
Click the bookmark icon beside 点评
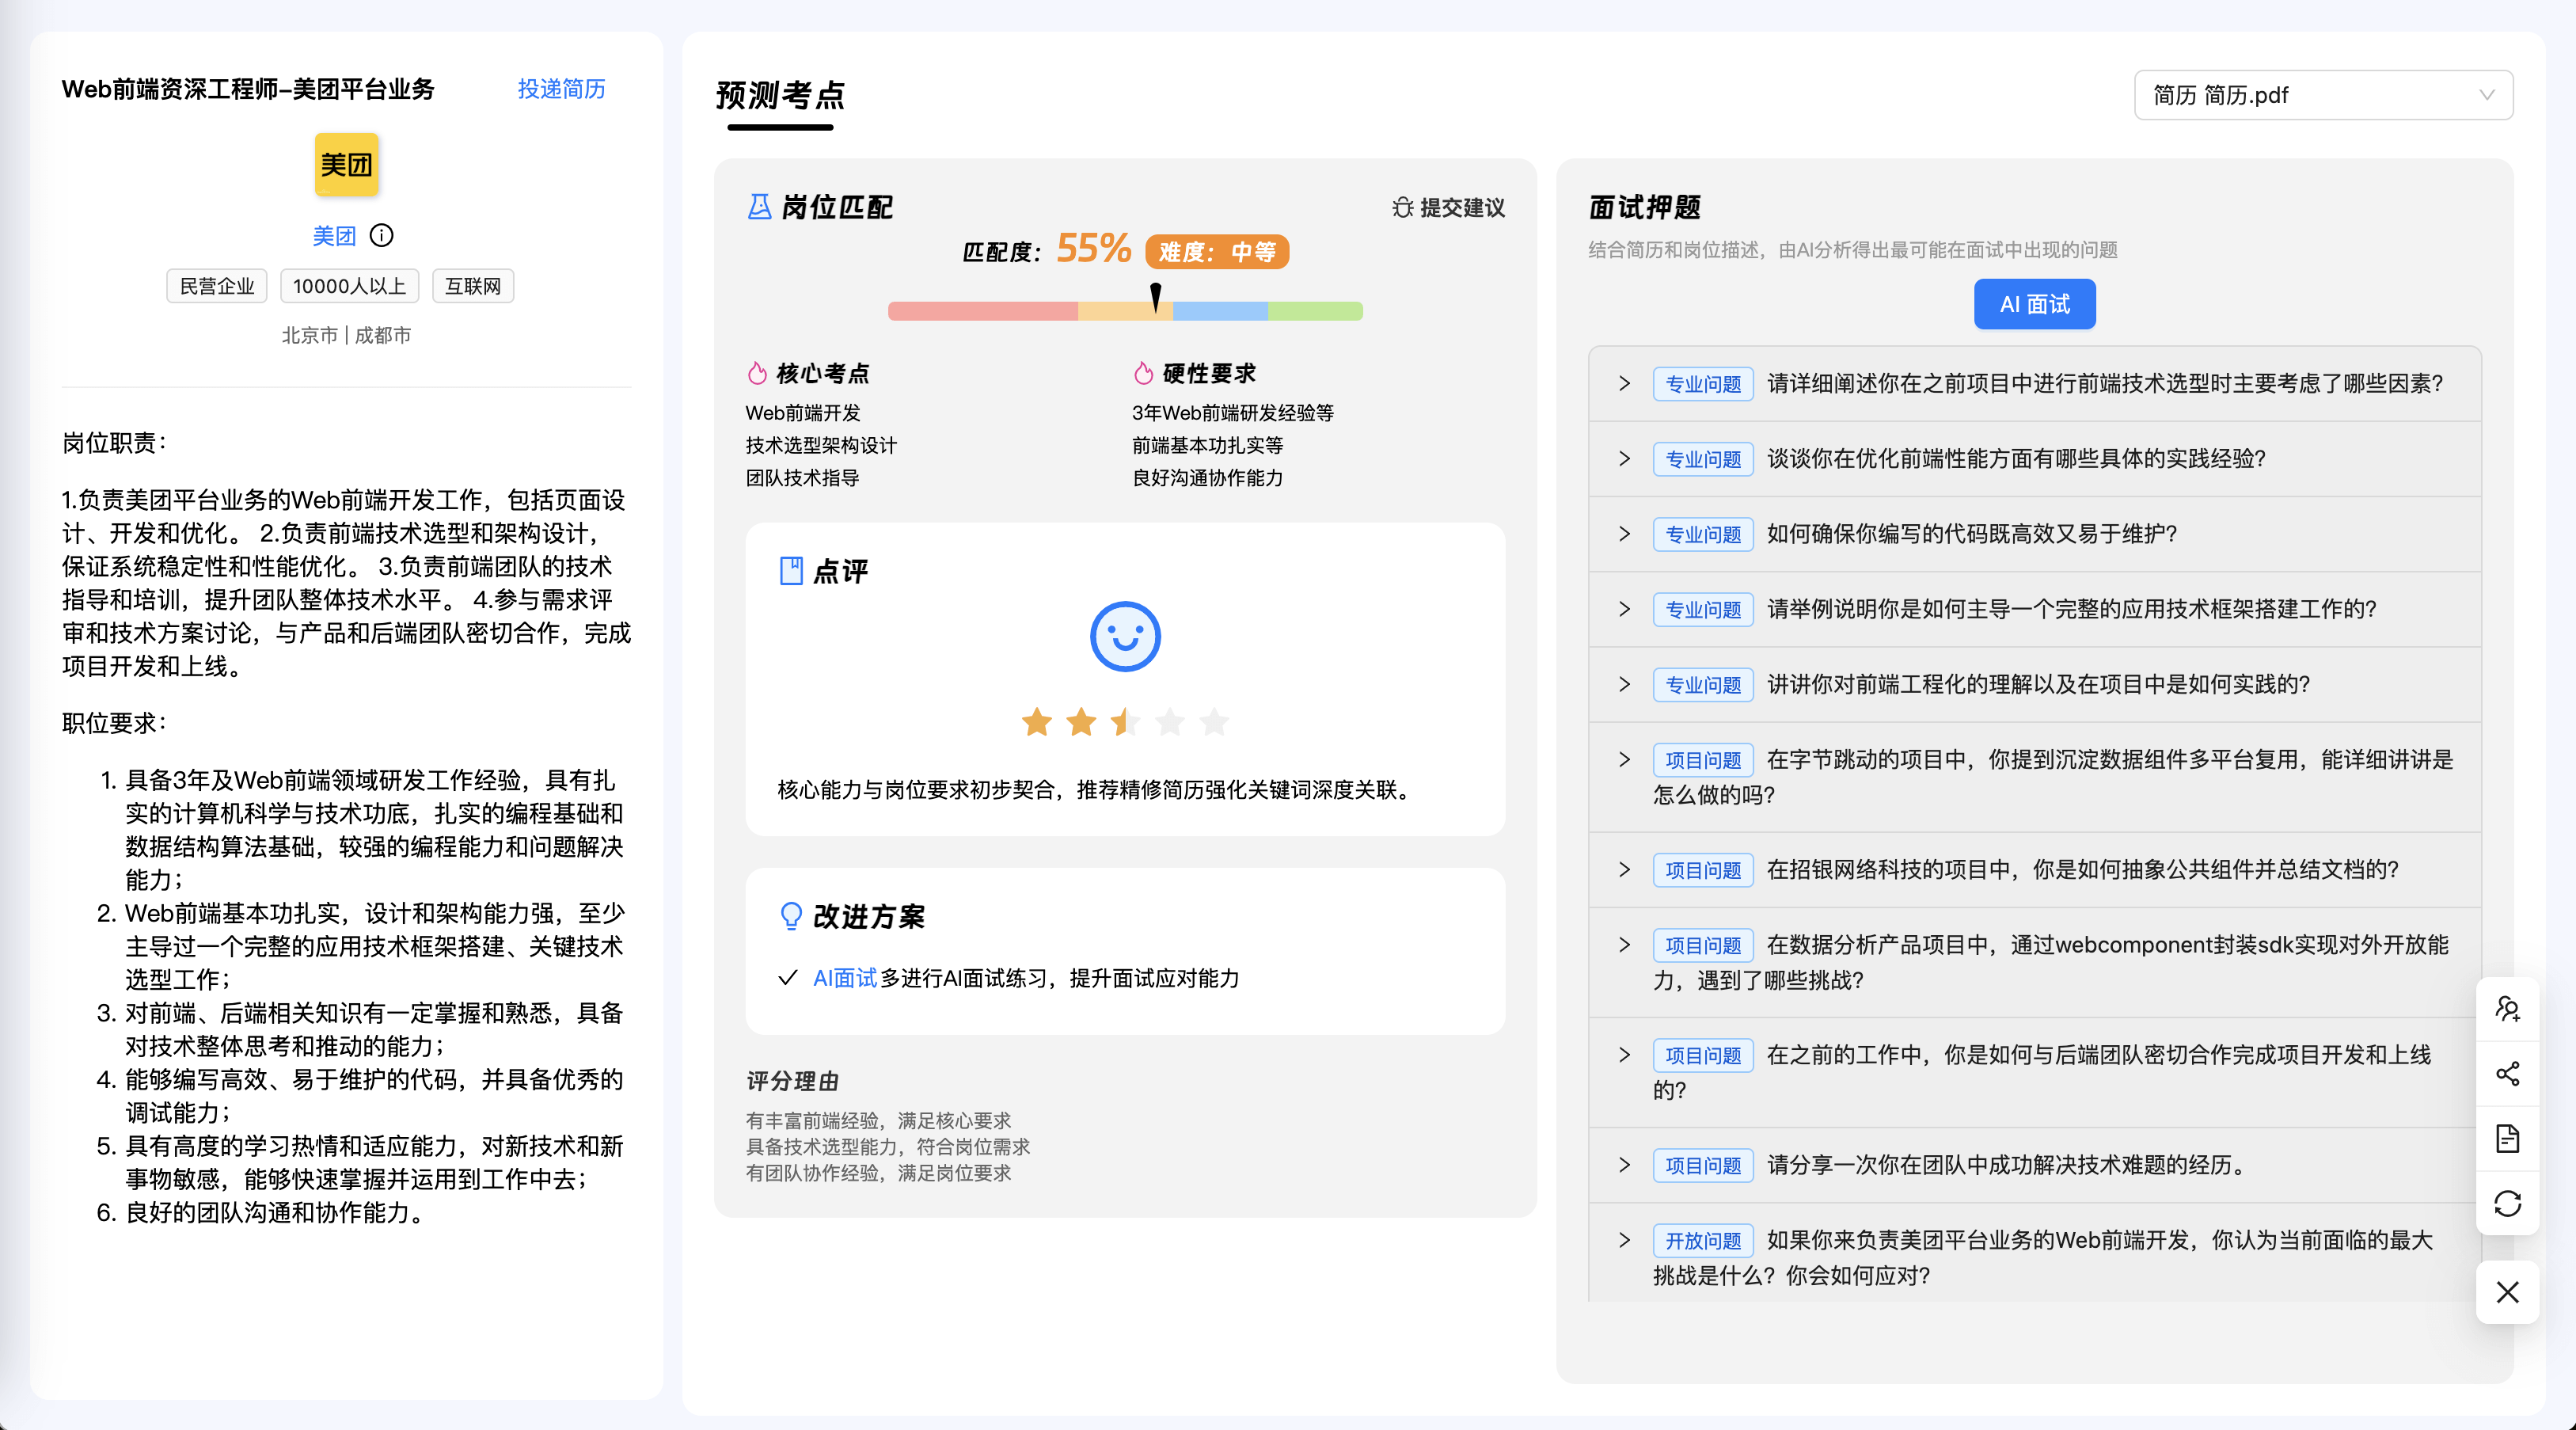(x=791, y=571)
